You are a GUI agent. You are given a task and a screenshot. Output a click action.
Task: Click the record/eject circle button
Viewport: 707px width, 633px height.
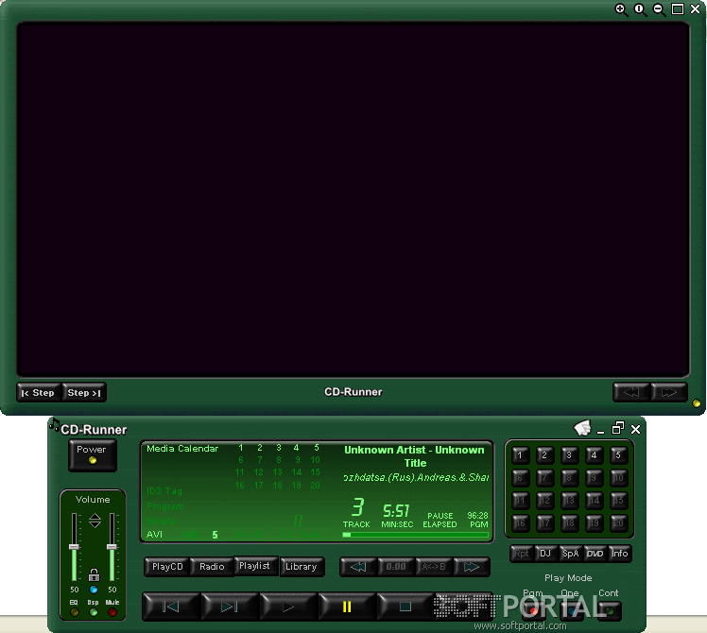(x=464, y=607)
